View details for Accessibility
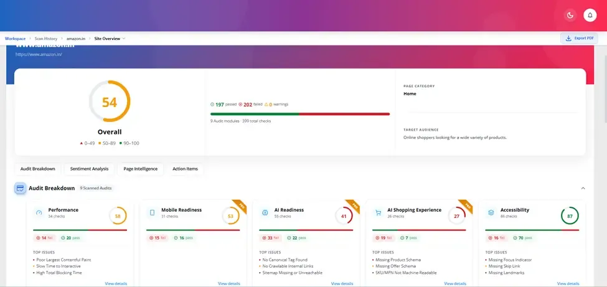The width and height of the screenshot is (607, 287). [x=568, y=283]
